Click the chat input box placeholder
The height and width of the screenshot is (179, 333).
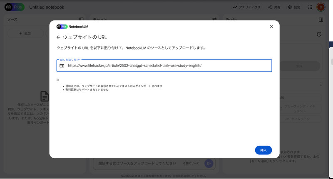[x=137, y=163]
